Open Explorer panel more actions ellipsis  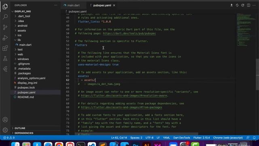pyautogui.click(x=56, y=5)
